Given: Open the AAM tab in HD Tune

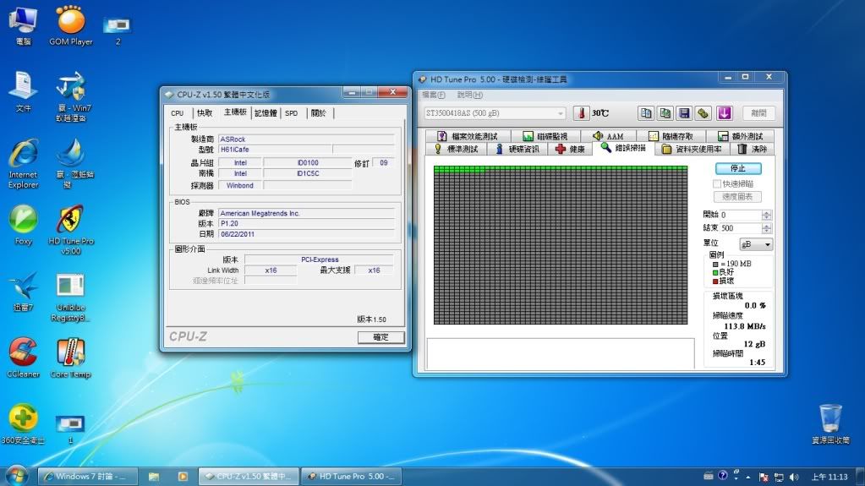Looking at the screenshot, I should tap(608, 136).
